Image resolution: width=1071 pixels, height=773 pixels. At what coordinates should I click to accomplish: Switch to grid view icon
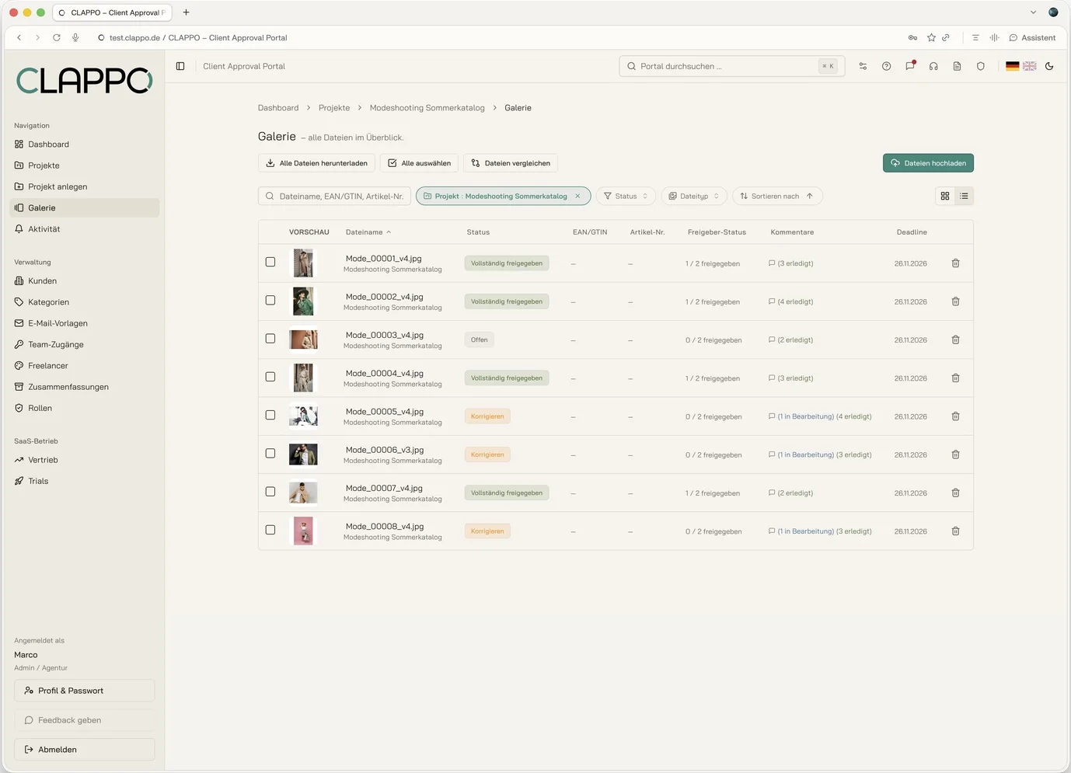pyautogui.click(x=945, y=197)
